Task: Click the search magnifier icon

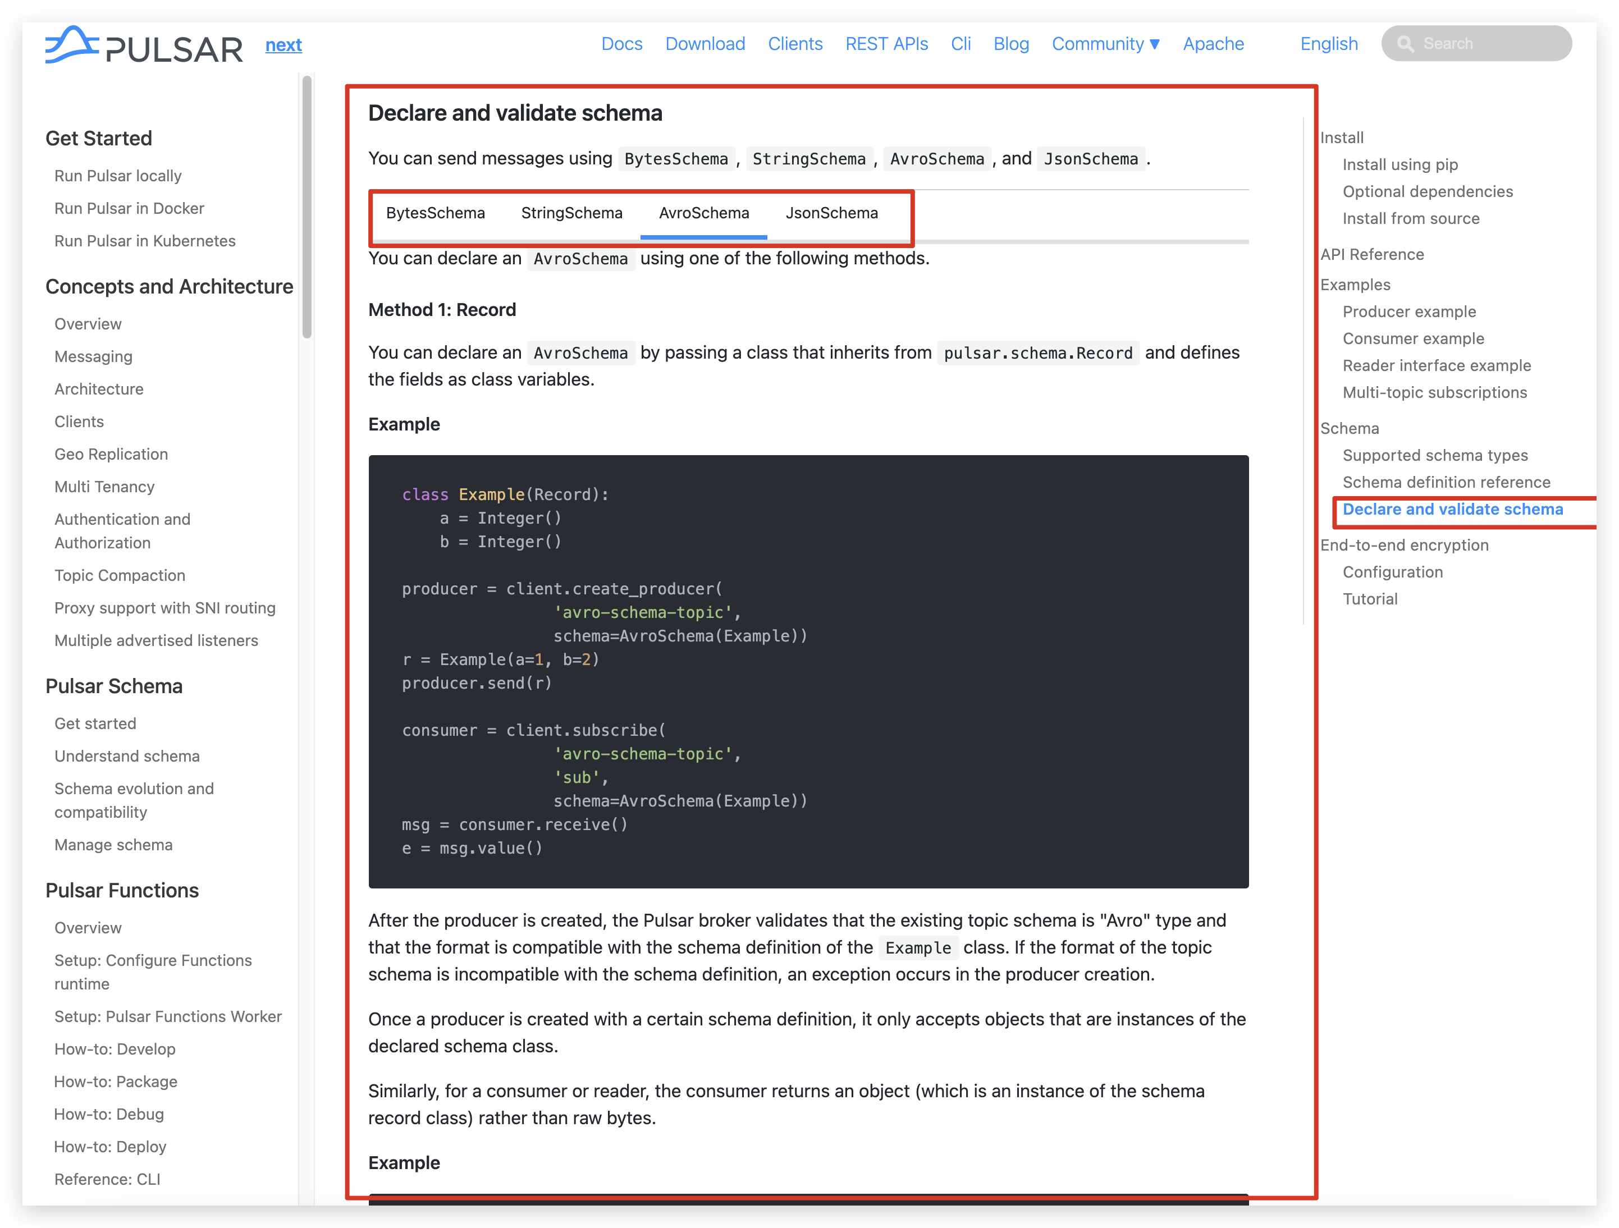Action: tap(1405, 44)
